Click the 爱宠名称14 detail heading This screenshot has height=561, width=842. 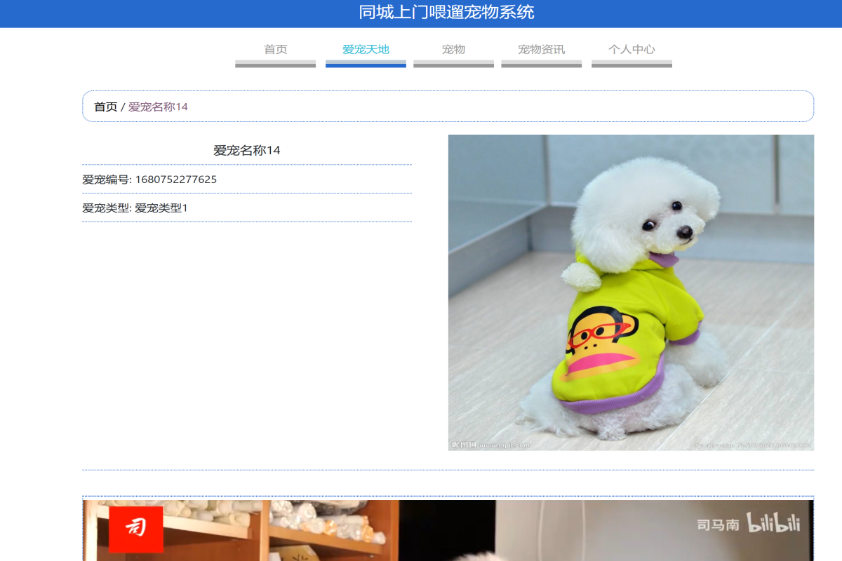[x=247, y=150]
